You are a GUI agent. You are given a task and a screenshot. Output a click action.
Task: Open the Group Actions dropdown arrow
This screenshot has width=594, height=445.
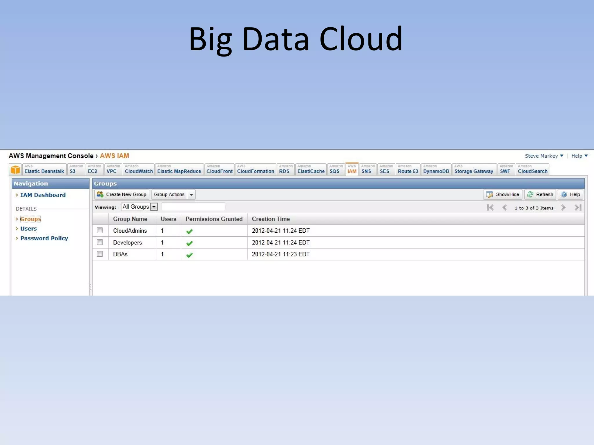(191, 195)
